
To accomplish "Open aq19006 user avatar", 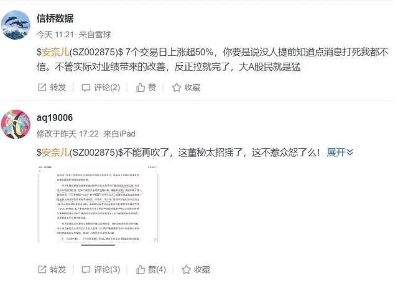I will [x=16, y=124].
